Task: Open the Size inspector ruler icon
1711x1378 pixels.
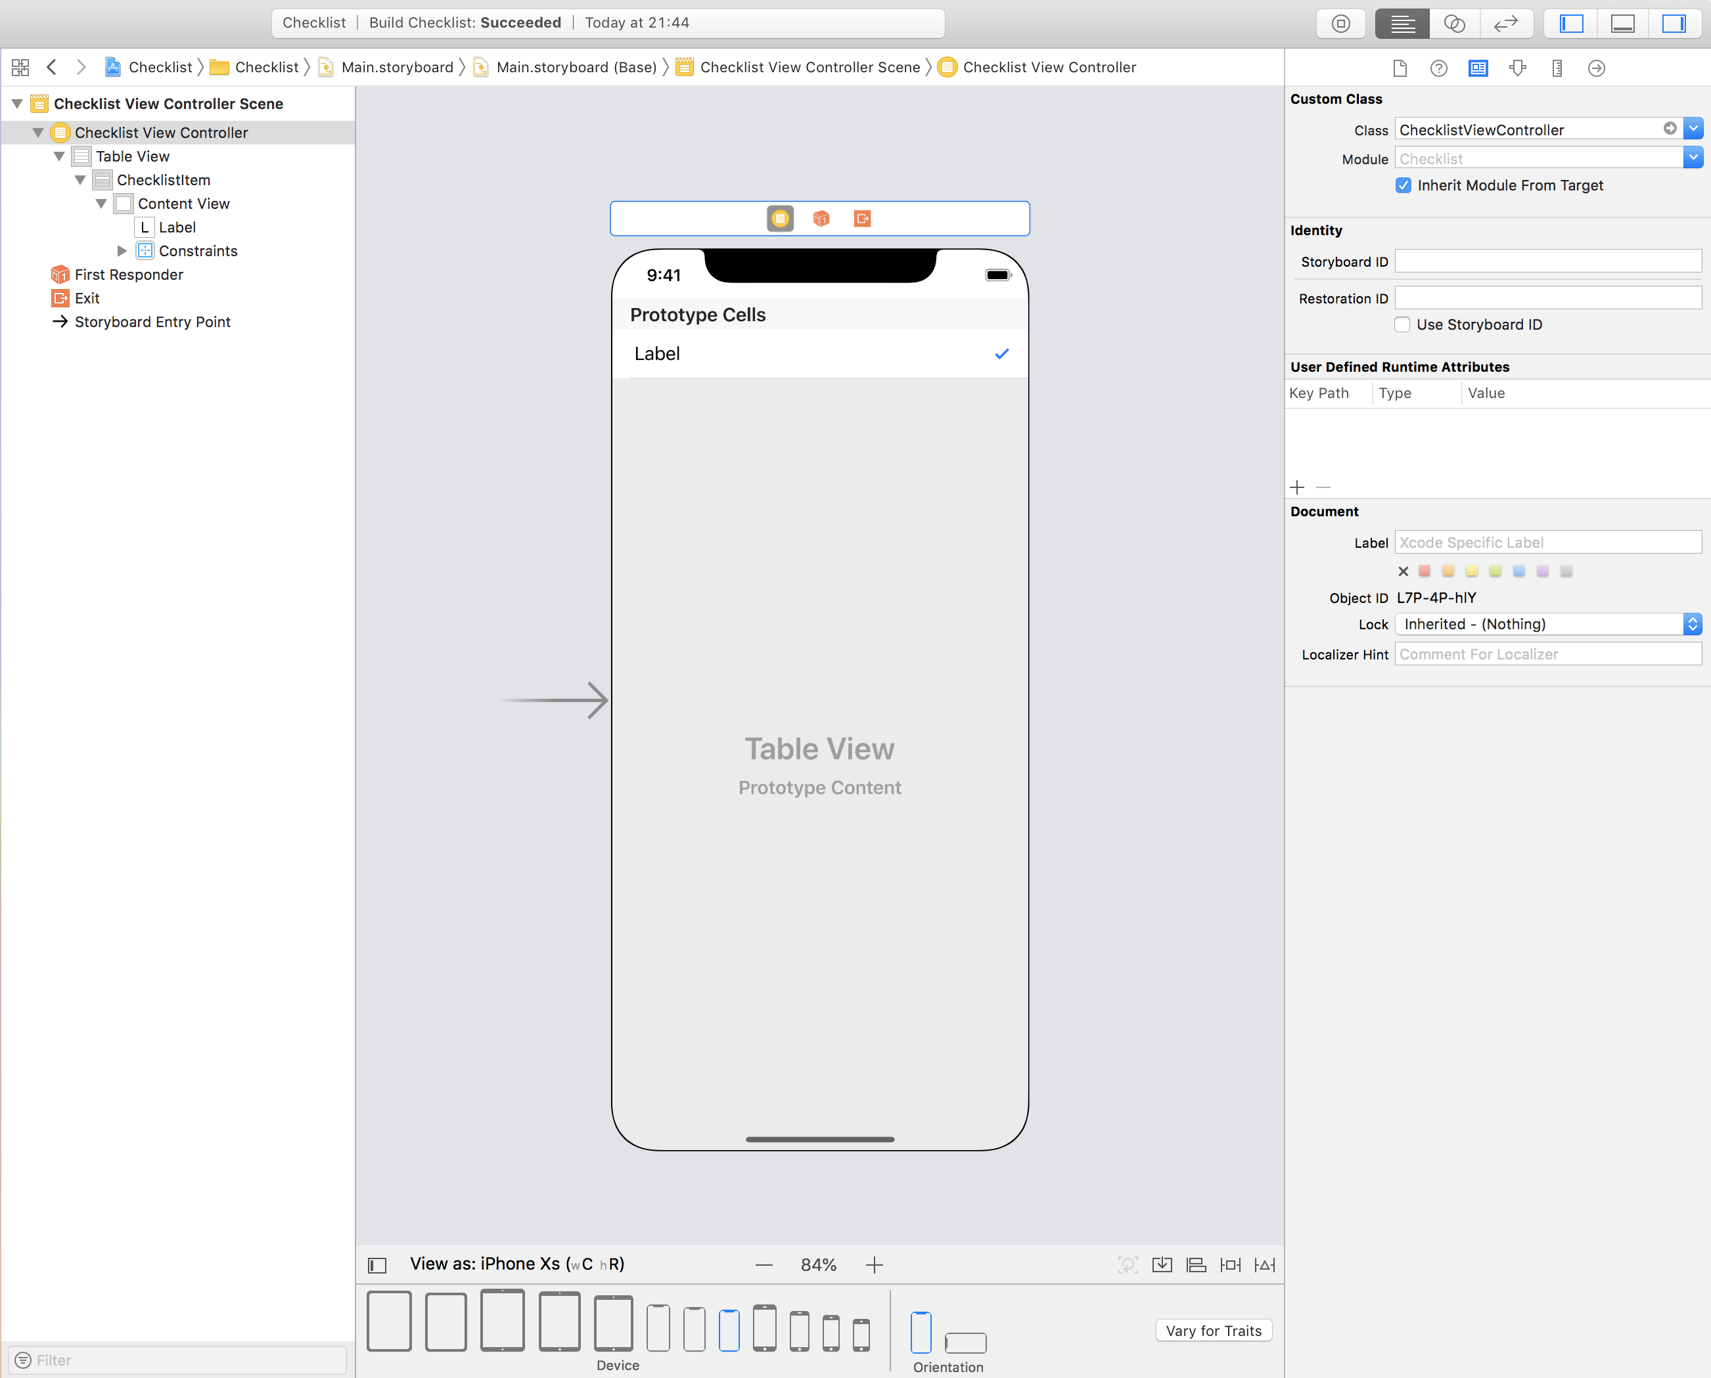Action: click(1556, 68)
